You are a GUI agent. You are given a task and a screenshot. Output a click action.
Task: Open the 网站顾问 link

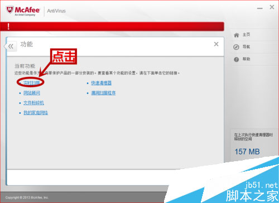32,93
